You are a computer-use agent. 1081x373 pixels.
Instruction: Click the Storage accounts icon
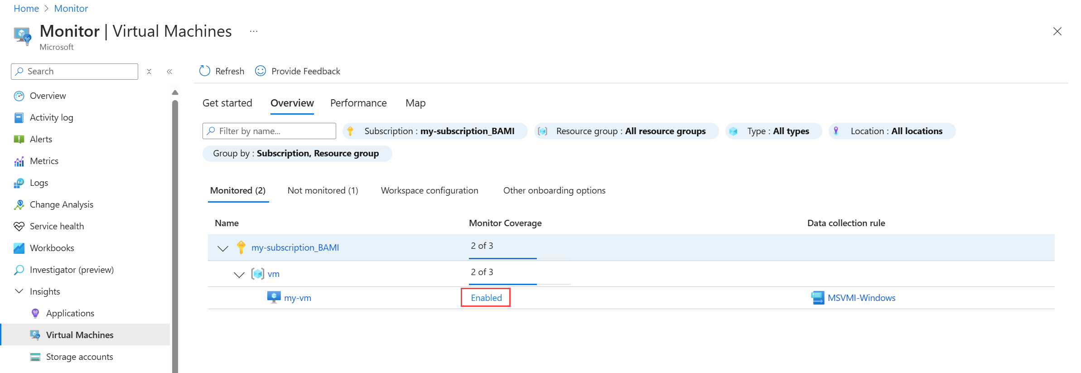pos(35,357)
